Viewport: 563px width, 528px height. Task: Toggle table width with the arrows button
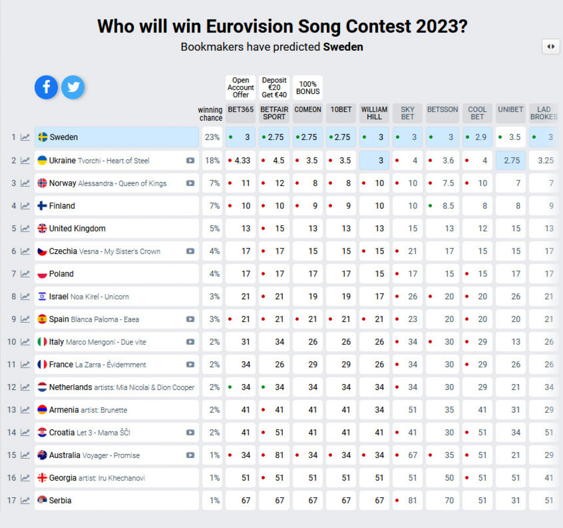[x=551, y=46]
